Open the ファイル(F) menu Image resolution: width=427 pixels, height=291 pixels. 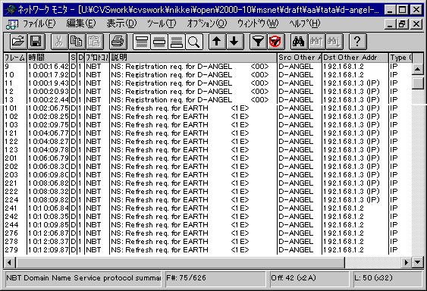coord(39,23)
